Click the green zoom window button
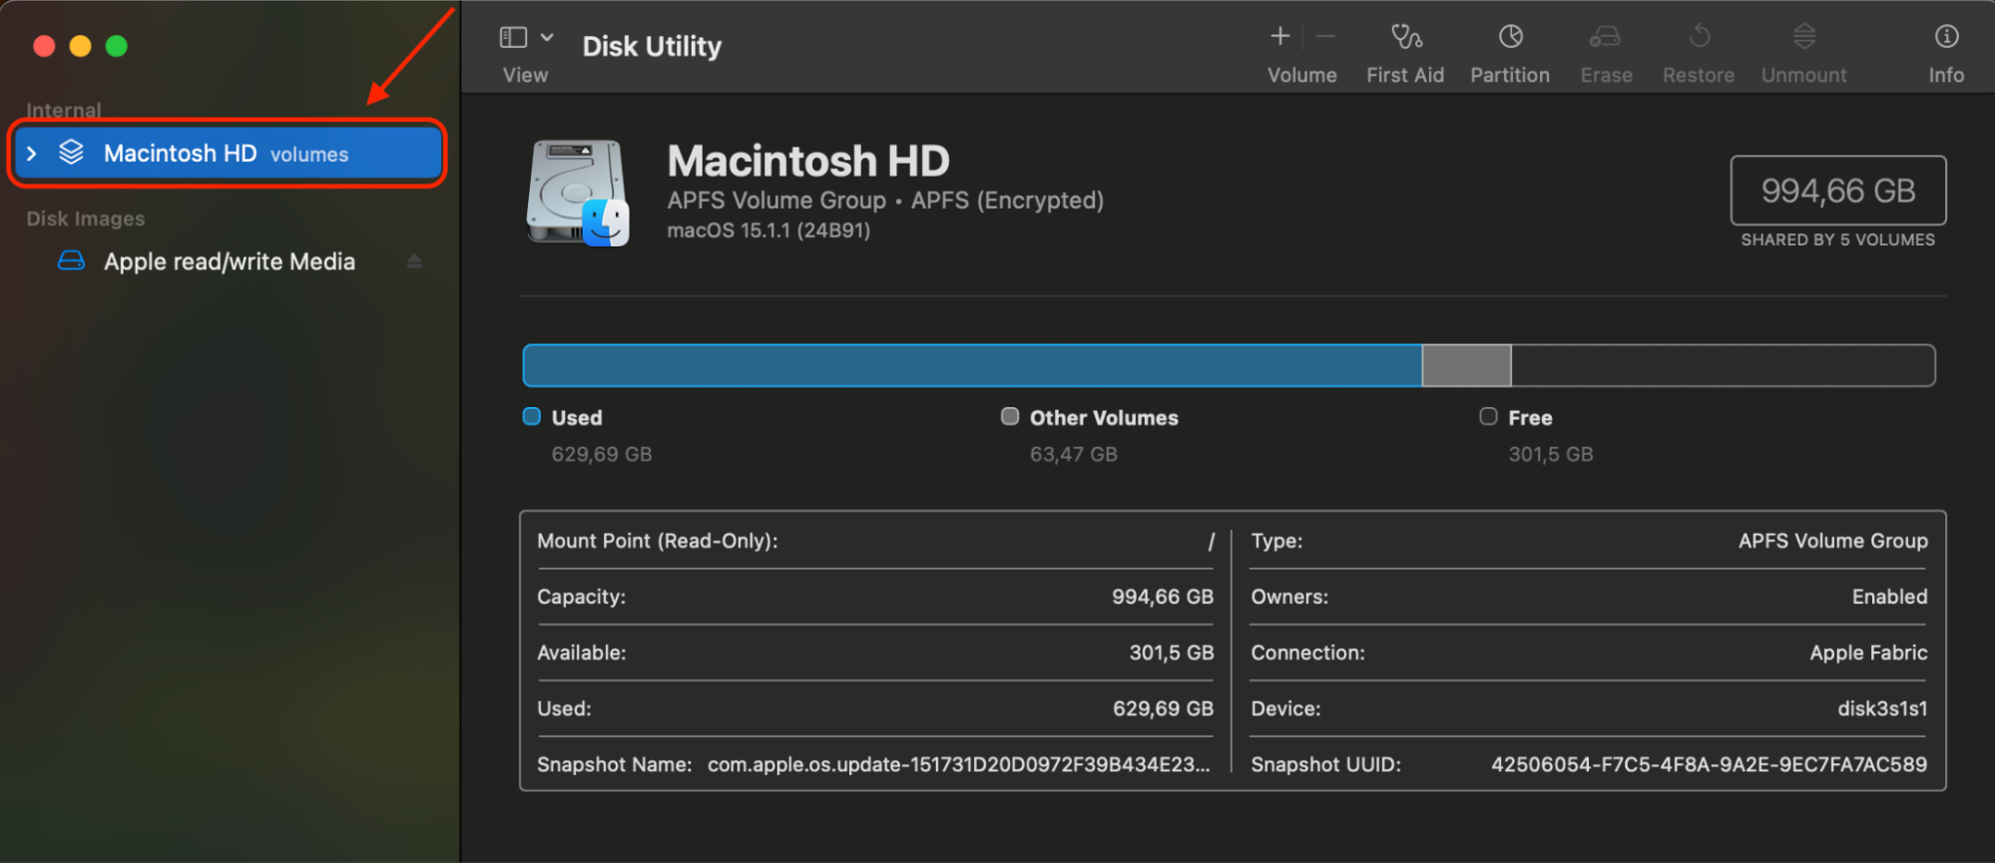Viewport: 1995px width, 863px height. pyautogui.click(x=117, y=46)
